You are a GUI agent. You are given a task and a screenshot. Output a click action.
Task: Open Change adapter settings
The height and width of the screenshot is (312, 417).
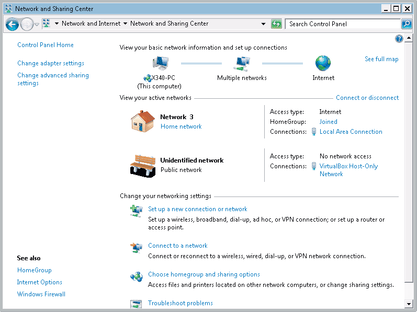pyautogui.click(x=50, y=63)
